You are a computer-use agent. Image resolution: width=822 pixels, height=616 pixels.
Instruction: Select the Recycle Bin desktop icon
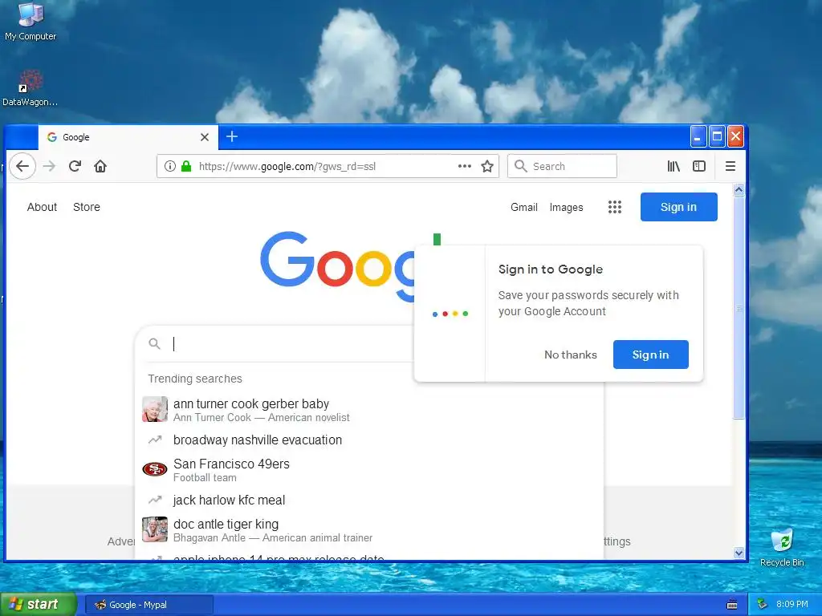[782, 548]
